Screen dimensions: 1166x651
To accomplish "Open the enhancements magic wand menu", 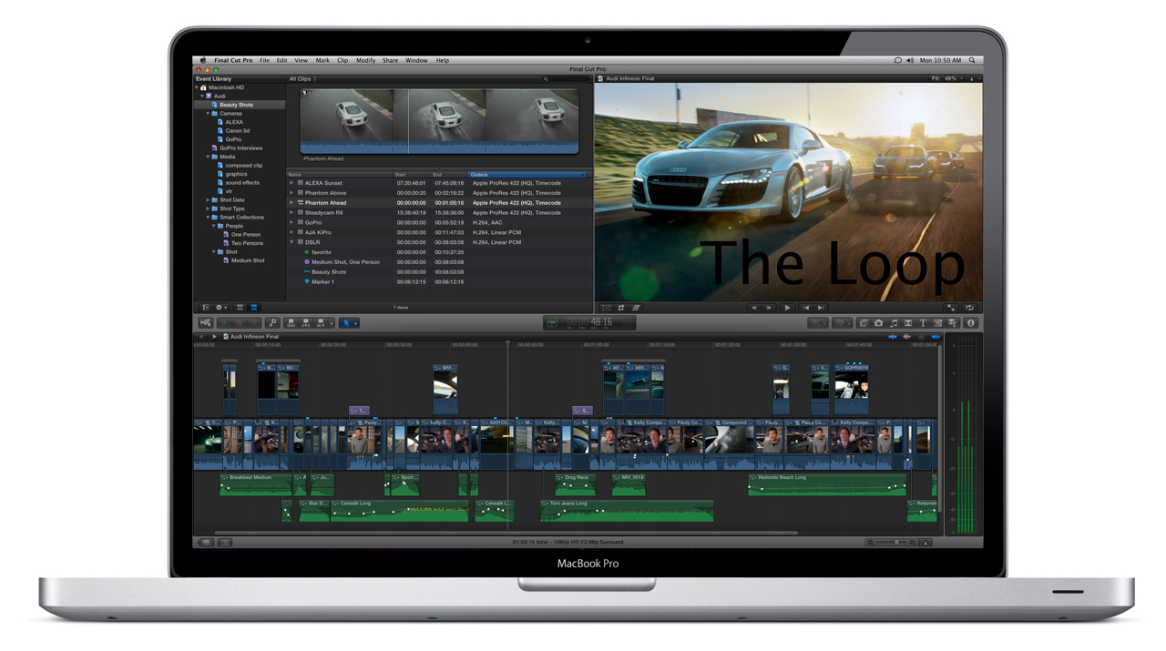I will [818, 323].
